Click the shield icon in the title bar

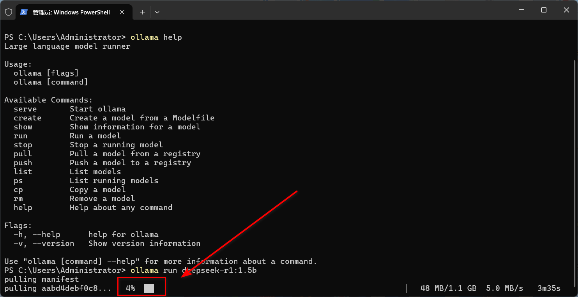(9, 12)
